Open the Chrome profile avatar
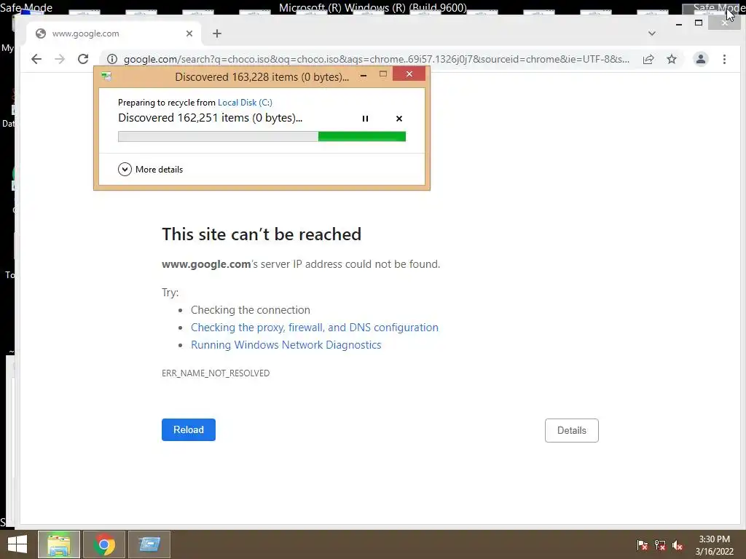The image size is (746, 559). pos(701,59)
